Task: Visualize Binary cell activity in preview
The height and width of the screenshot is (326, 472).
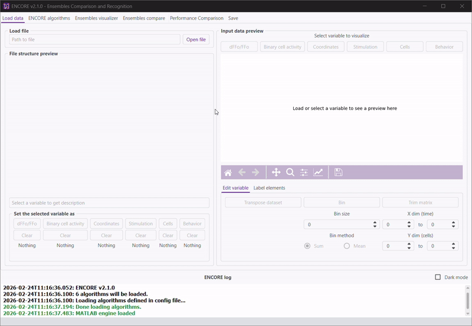Action: pos(283,47)
